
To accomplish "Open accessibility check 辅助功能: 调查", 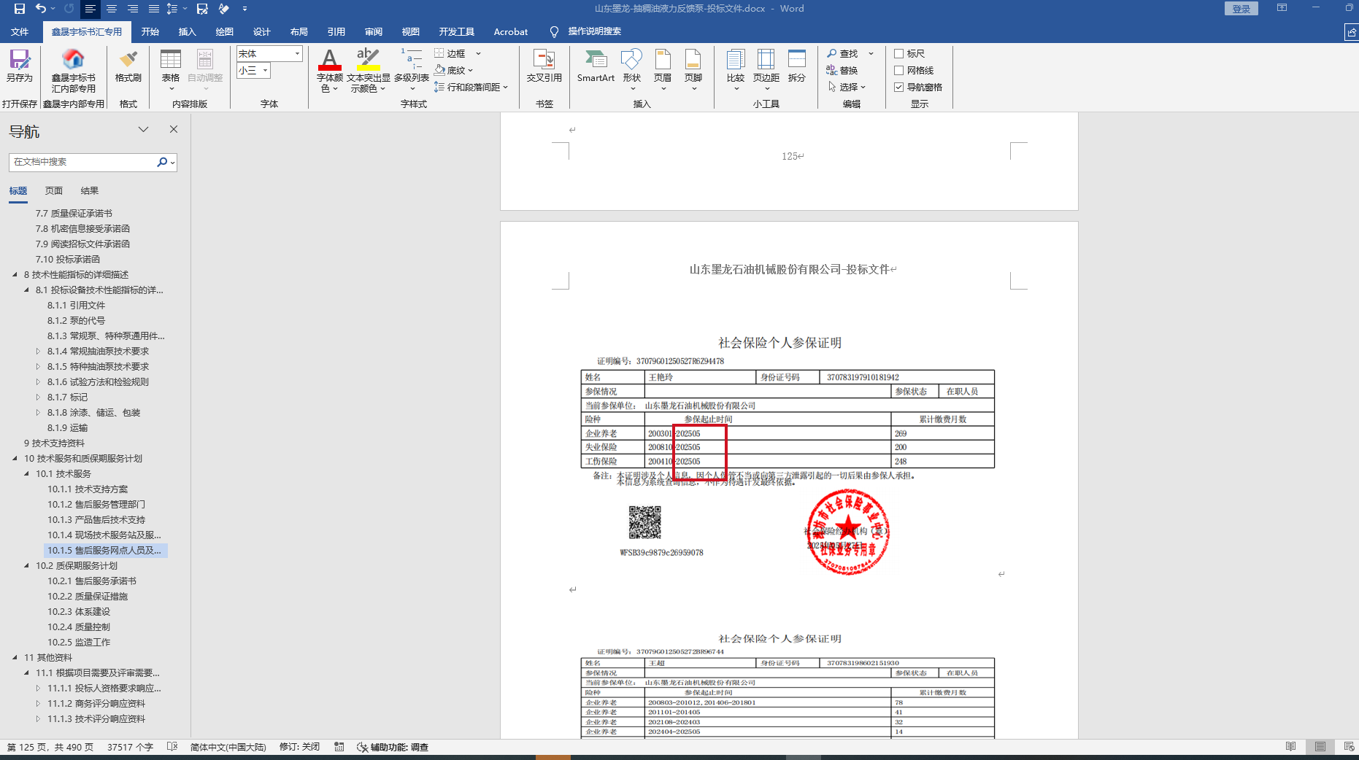I will click(x=393, y=747).
